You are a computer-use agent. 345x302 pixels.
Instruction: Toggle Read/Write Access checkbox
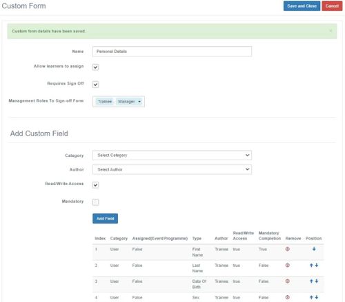(95, 185)
